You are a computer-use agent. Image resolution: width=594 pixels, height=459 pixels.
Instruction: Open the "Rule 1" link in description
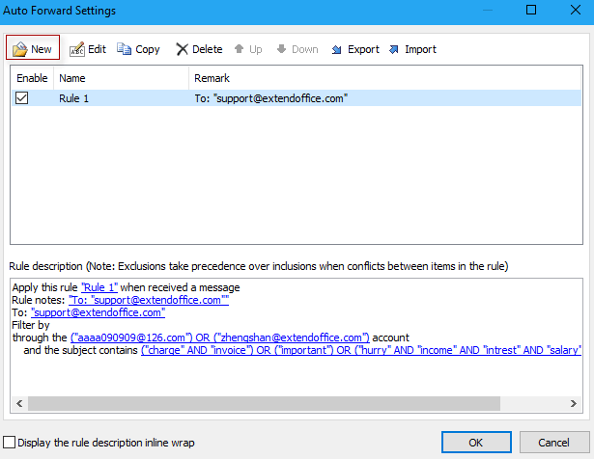tap(100, 287)
